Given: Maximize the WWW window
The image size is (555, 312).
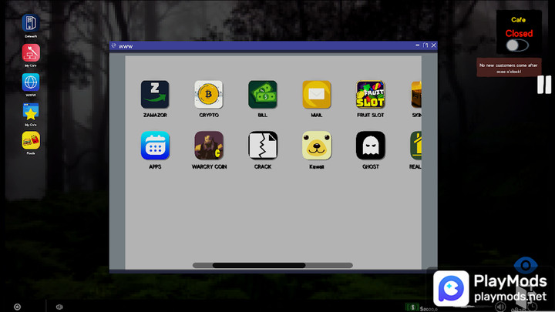Looking at the screenshot, I should 425,45.
